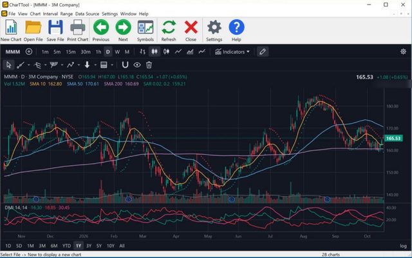The height and width of the screenshot is (258, 412).
Task: Switch to the bars chart style
Action: pos(142,52)
